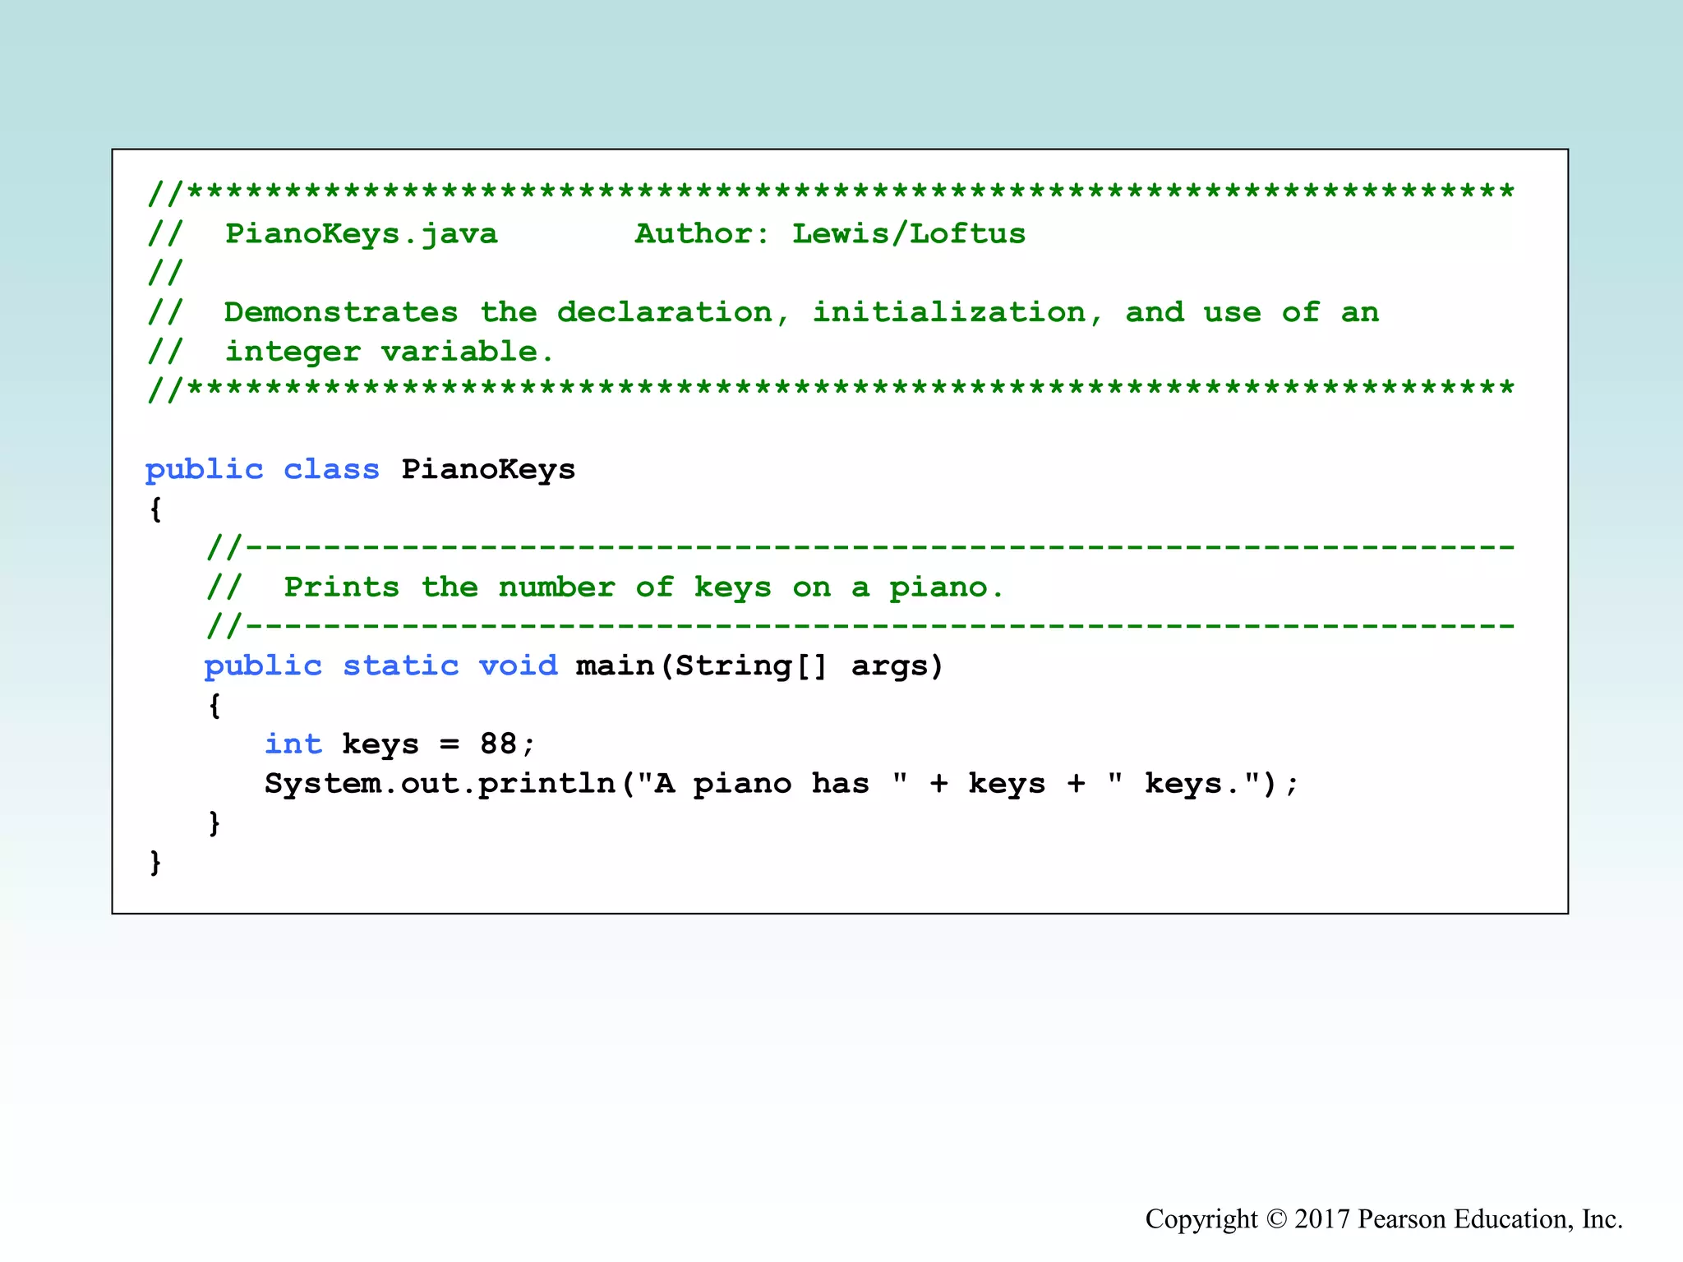Click the 'integer variable.' comment
The image size is (1683, 1262).
point(389,352)
